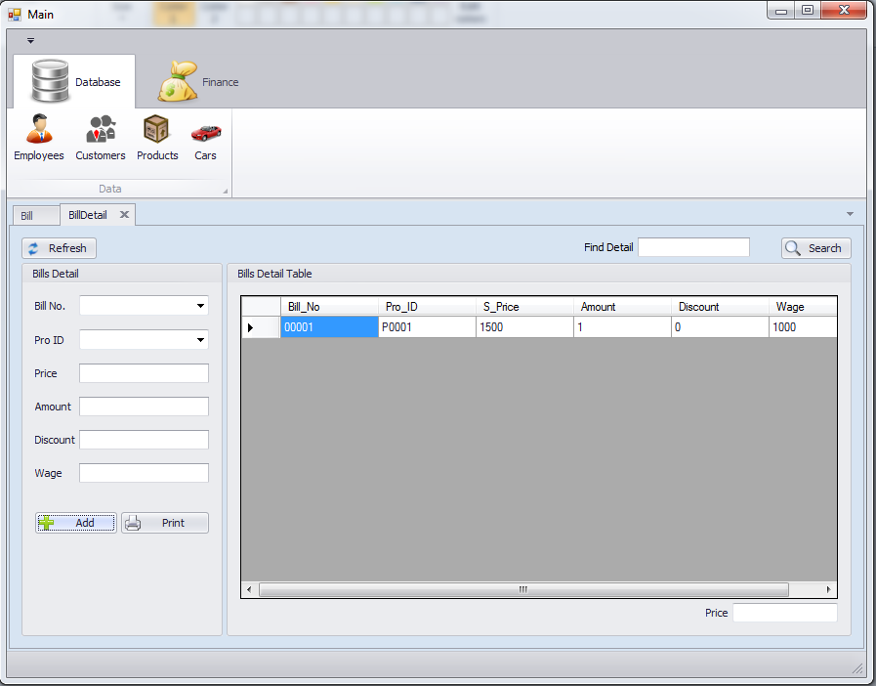Sort by the Amount column header
The image size is (876, 686).
coord(622,307)
